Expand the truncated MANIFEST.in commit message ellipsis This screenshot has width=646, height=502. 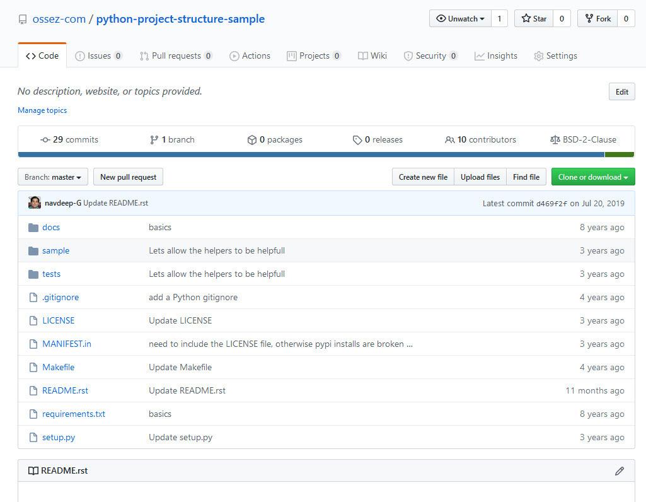pos(410,344)
